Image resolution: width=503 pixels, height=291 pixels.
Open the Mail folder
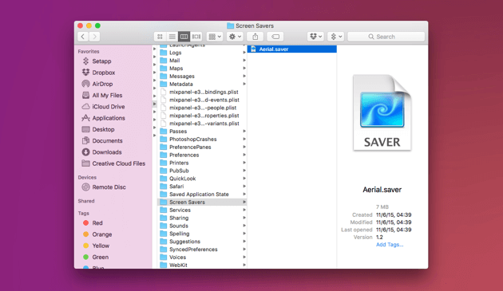[x=202, y=61]
